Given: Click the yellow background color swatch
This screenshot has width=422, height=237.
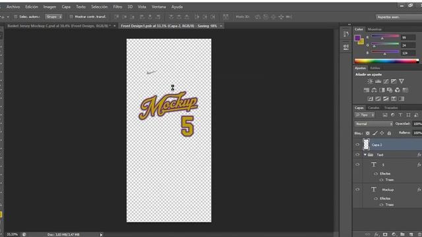Looking at the screenshot, I should [x=362, y=42].
